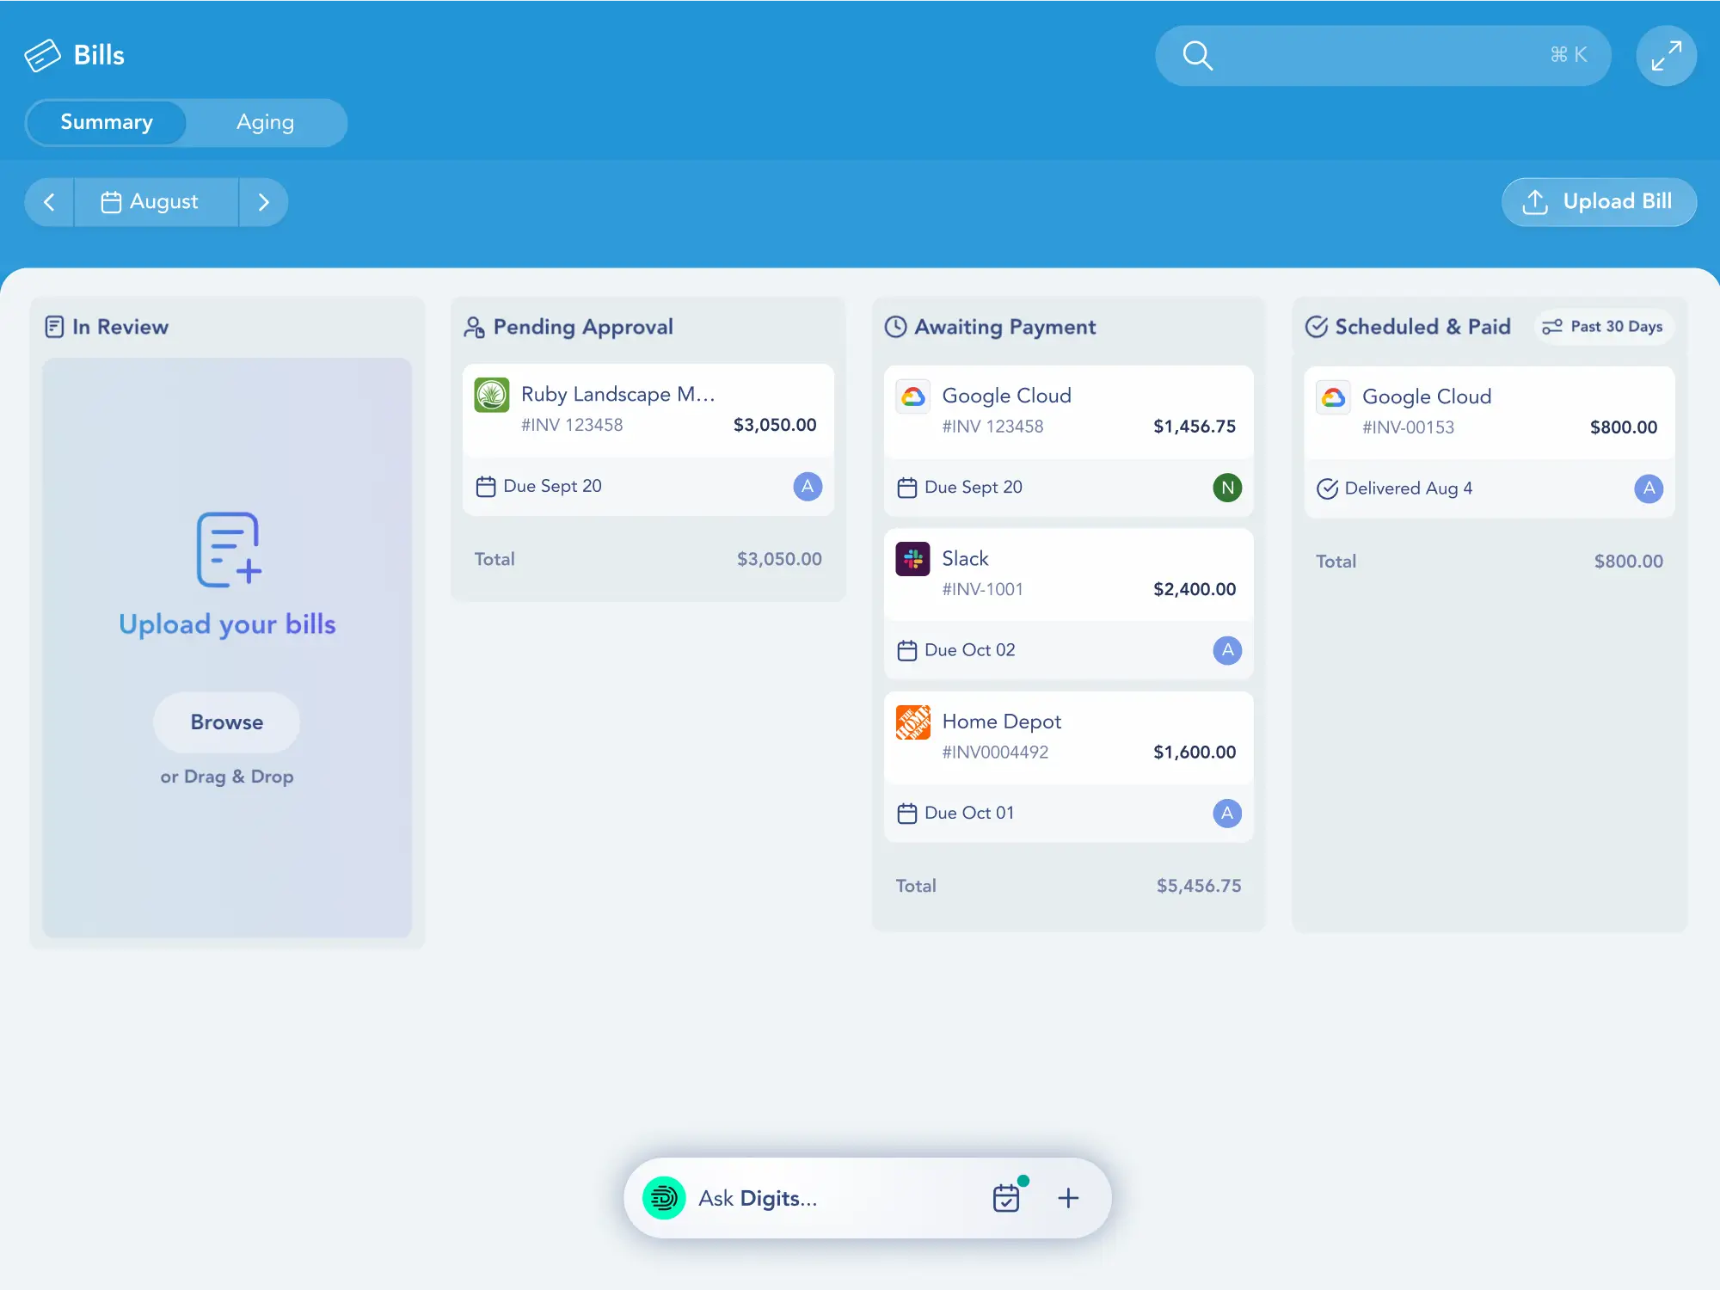Open the calendar checklist icon in Ask bar

click(x=1006, y=1198)
